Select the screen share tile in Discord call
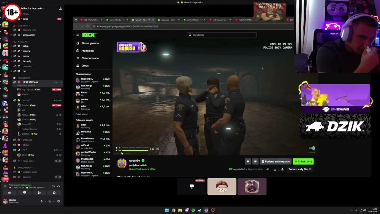The width and height of the screenshot is (380, 214). (x=192, y=187)
